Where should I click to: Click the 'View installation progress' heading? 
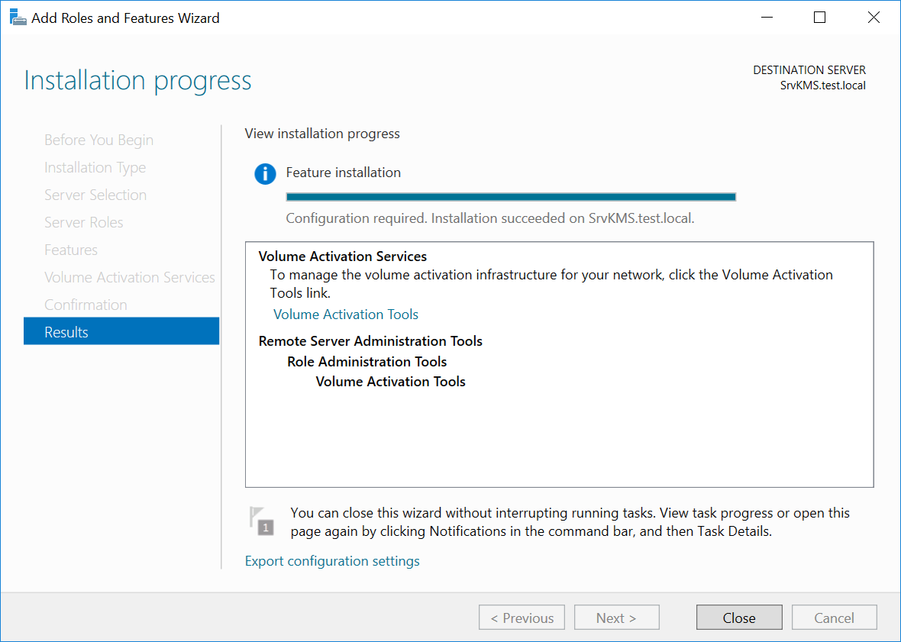321,134
